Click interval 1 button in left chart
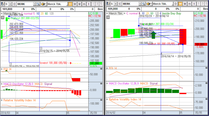The height and width of the screenshot is (116, 209). [x=93, y=4]
